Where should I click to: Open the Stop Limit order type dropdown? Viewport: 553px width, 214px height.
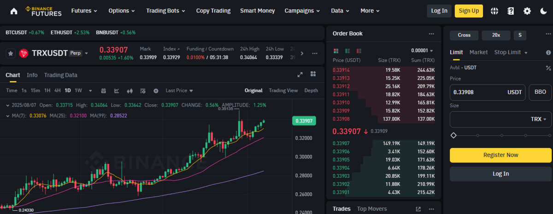click(511, 52)
